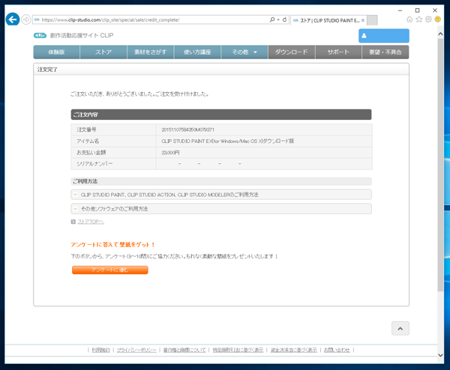This screenshot has height=370, width=450.
Task: Click the 注文完了 panel heading
Action: point(47,70)
